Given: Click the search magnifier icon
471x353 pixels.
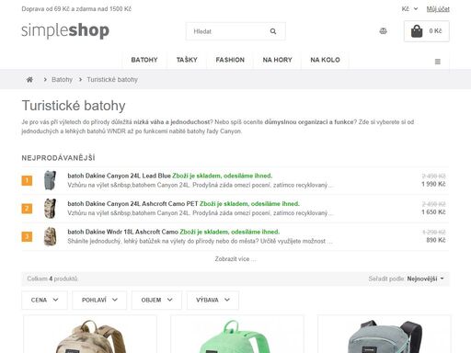Looking at the screenshot, I should [x=273, y=31].
